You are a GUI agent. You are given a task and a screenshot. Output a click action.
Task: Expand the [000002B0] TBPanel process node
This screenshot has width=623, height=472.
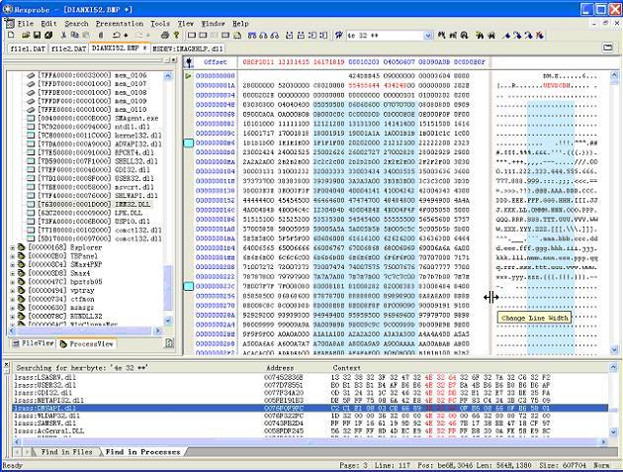12,256
